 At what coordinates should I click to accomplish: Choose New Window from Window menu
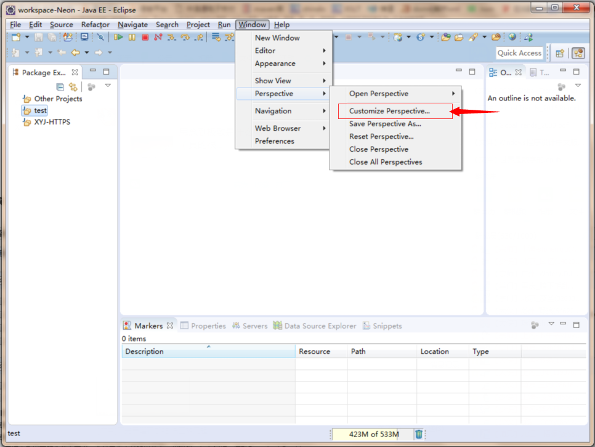(284, 38)
